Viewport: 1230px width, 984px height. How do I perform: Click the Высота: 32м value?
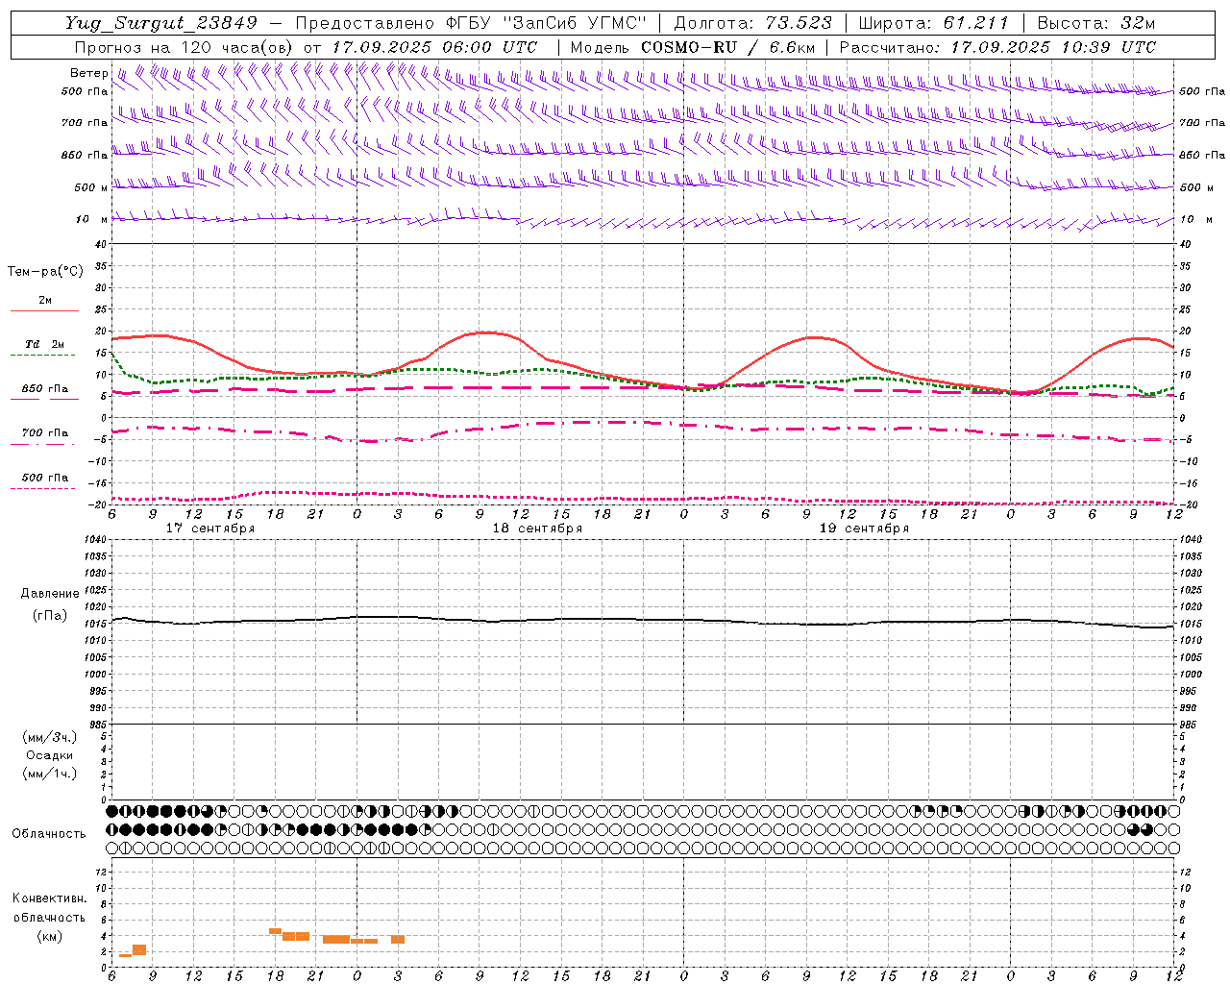[1096, 23]
